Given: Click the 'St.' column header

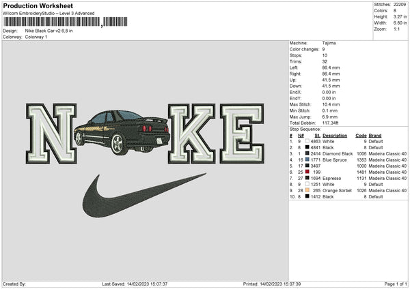Looking at the screenshot, I should click(x=318, y=136).
